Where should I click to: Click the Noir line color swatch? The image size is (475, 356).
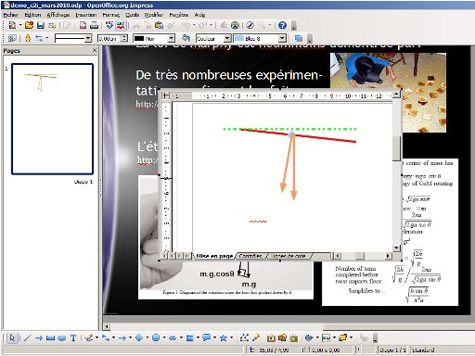click(x=139, y=38)
